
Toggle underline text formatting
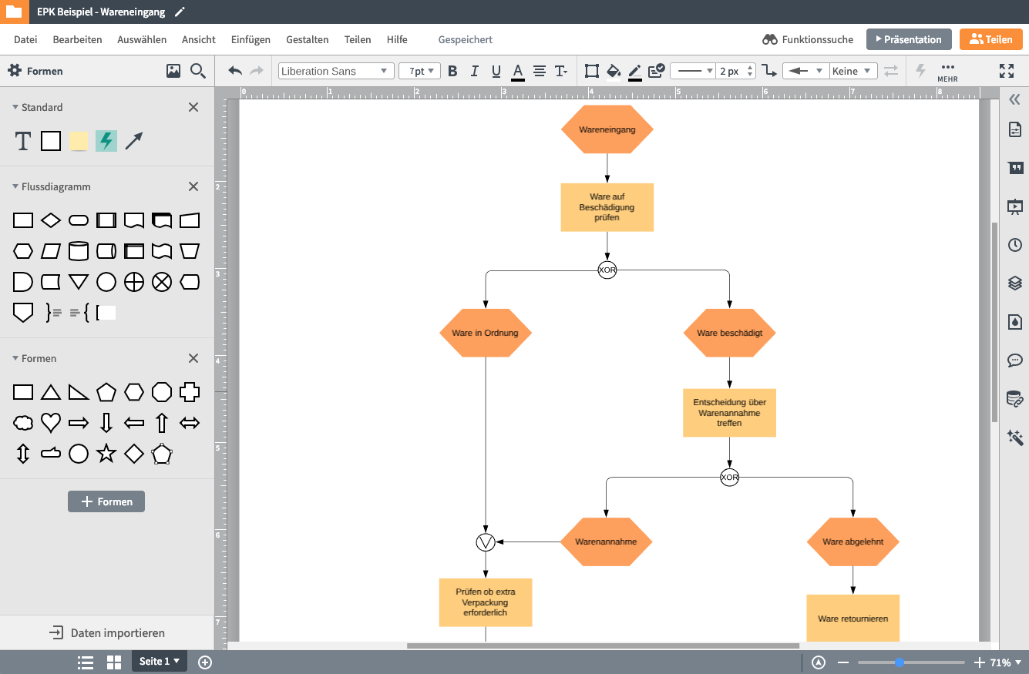(496, 71)
